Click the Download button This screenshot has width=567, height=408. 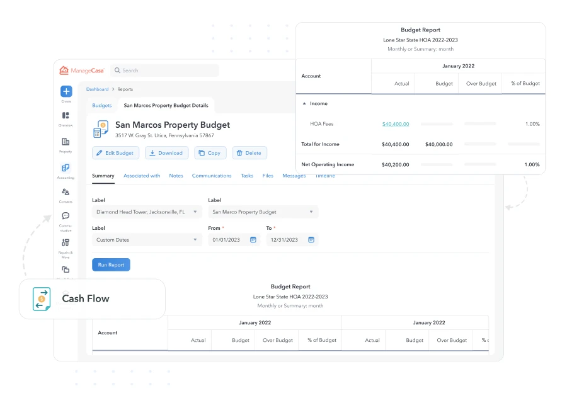167,153
